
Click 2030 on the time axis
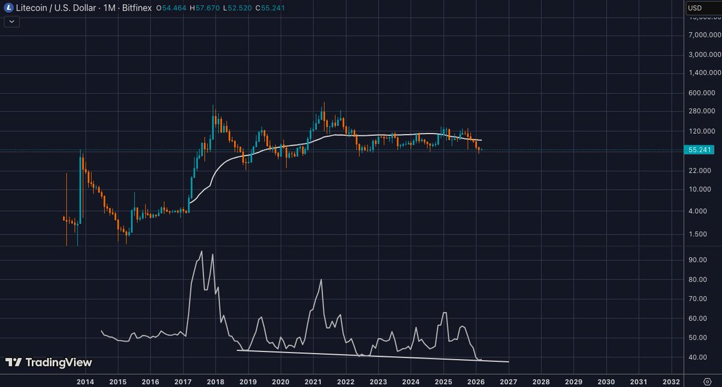pos(606,382)
